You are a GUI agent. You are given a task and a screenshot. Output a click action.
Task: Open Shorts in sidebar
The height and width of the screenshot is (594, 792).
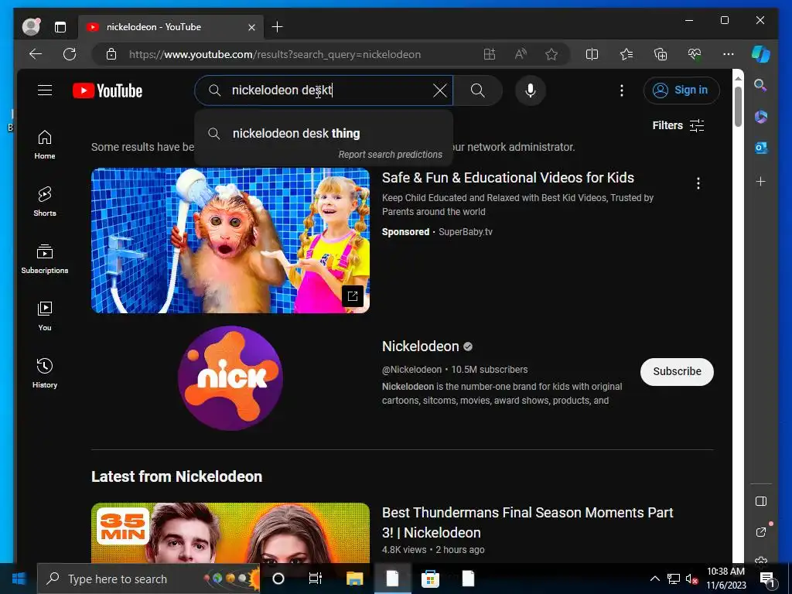pos(45,202)
